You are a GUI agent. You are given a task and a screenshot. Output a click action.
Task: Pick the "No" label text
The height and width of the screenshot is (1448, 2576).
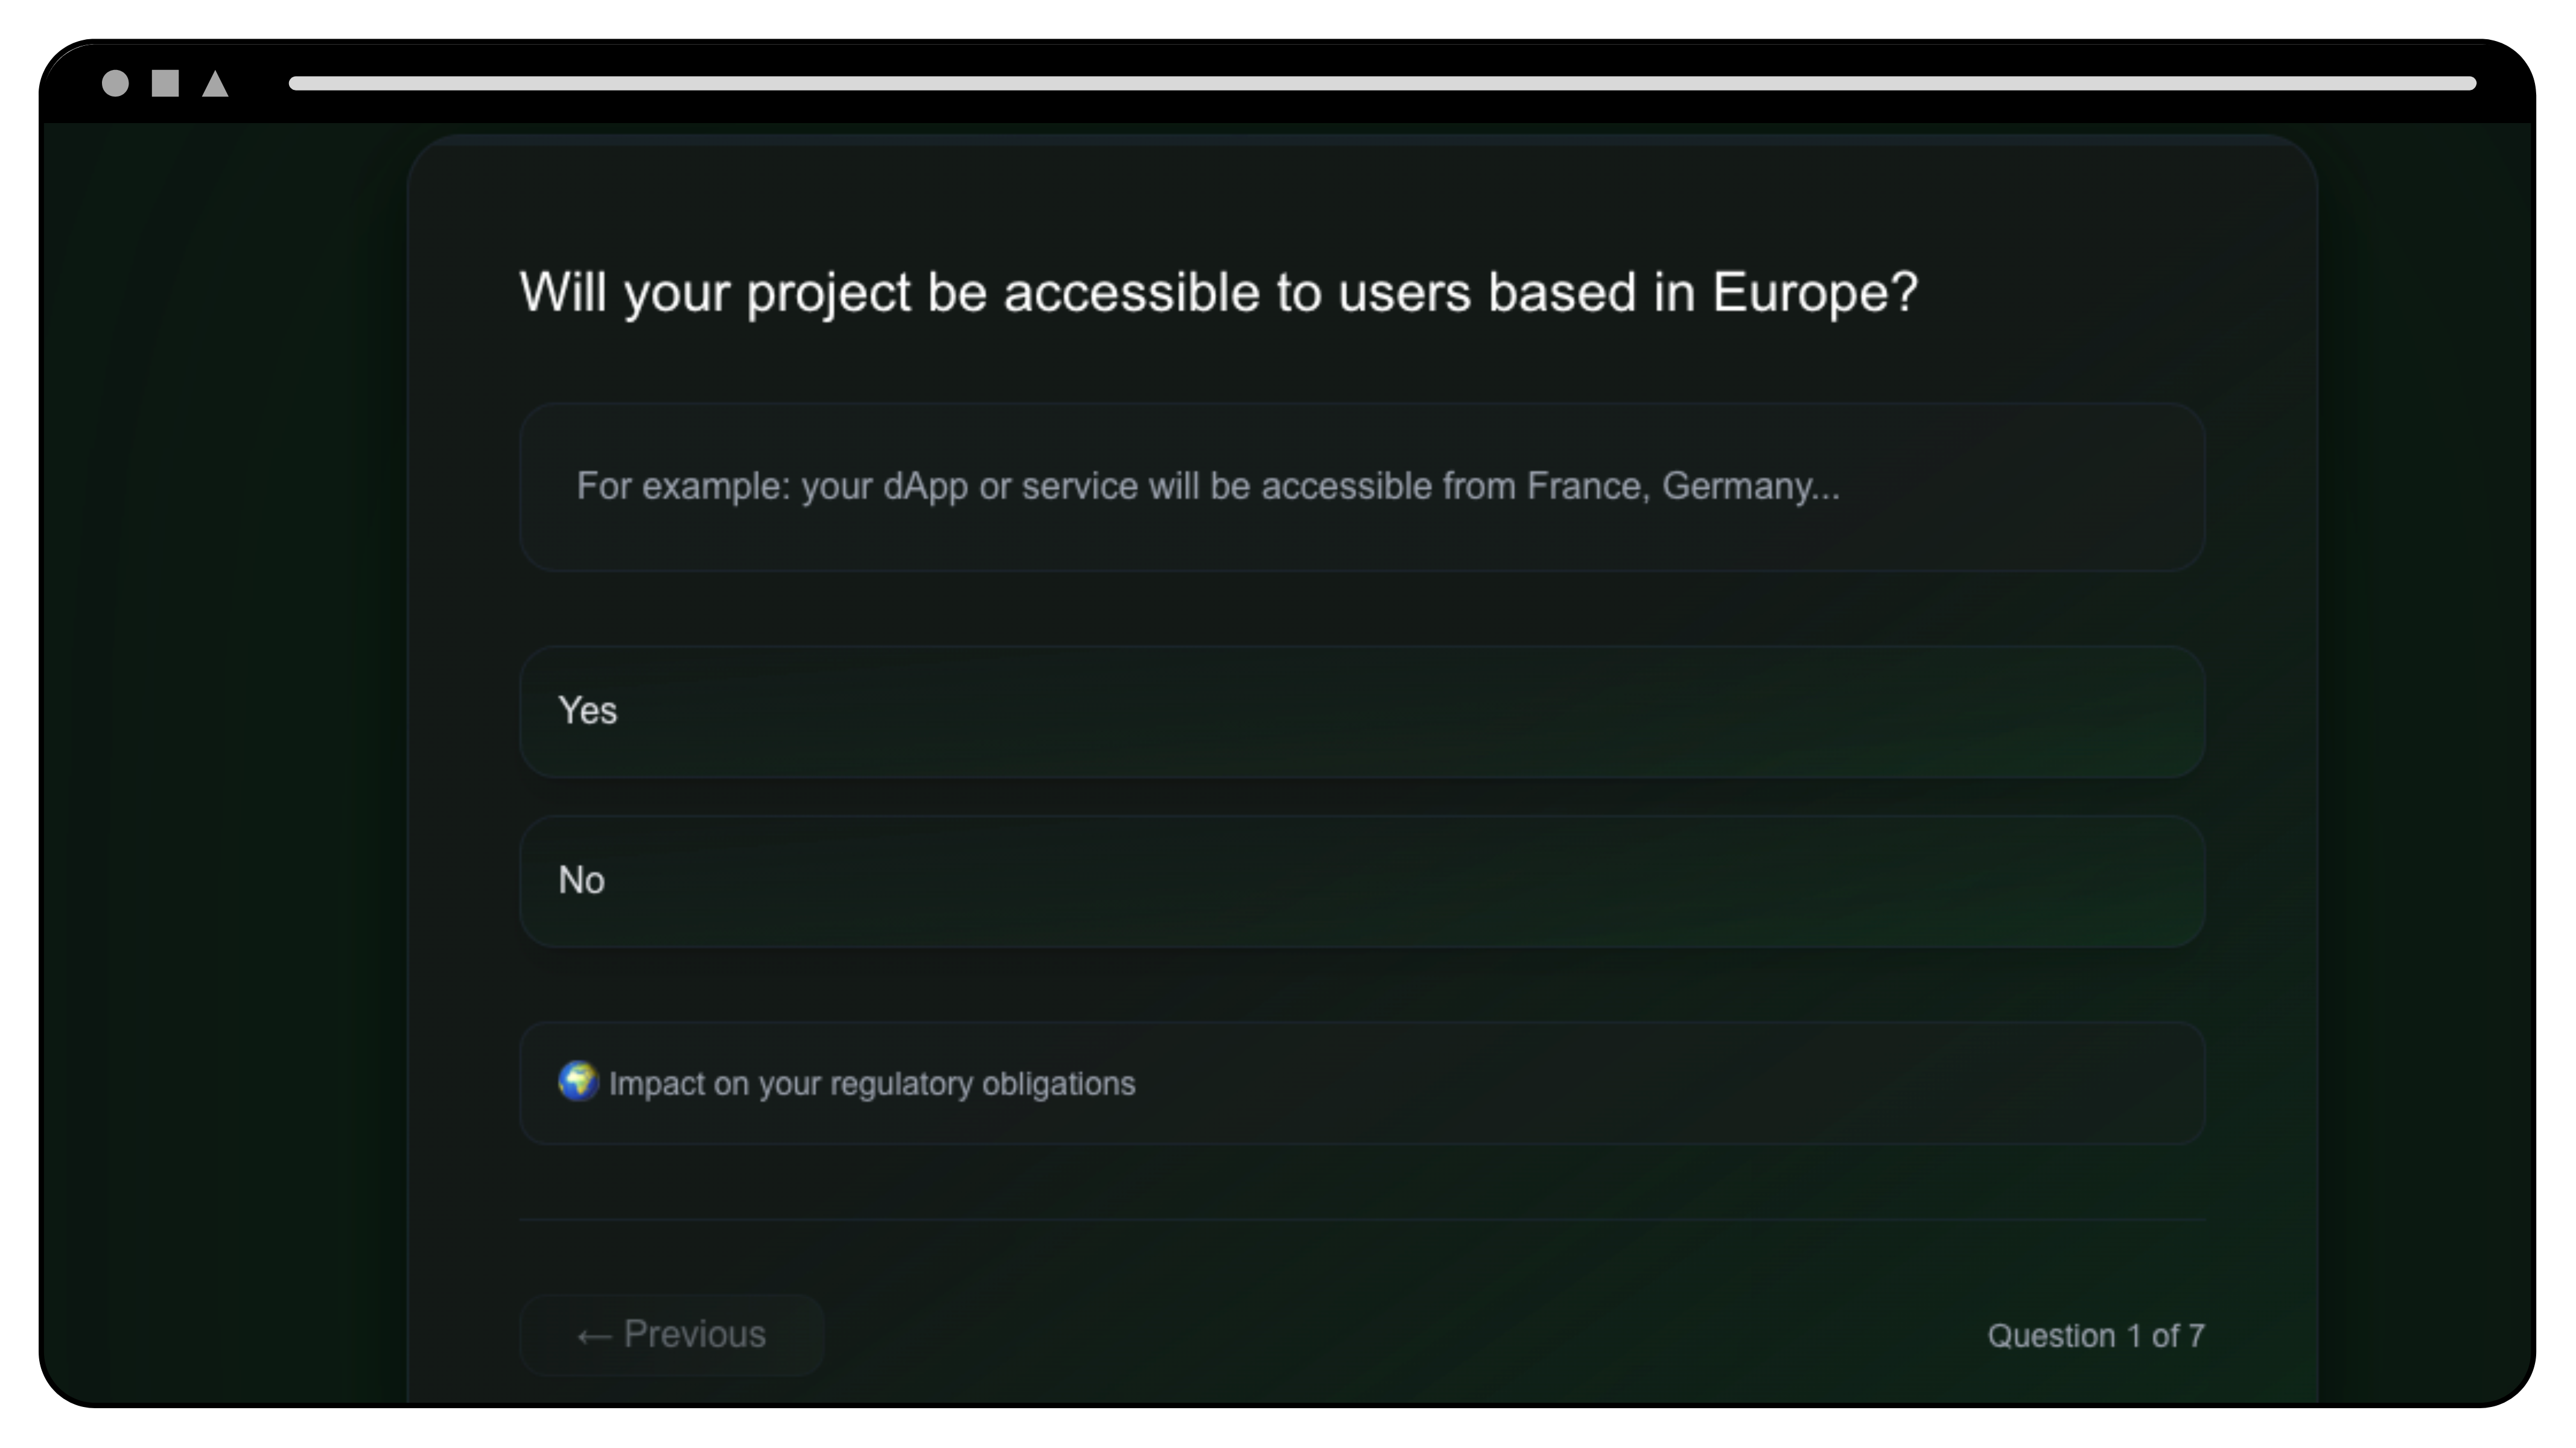pyautogui.click(x=581, y=881)
